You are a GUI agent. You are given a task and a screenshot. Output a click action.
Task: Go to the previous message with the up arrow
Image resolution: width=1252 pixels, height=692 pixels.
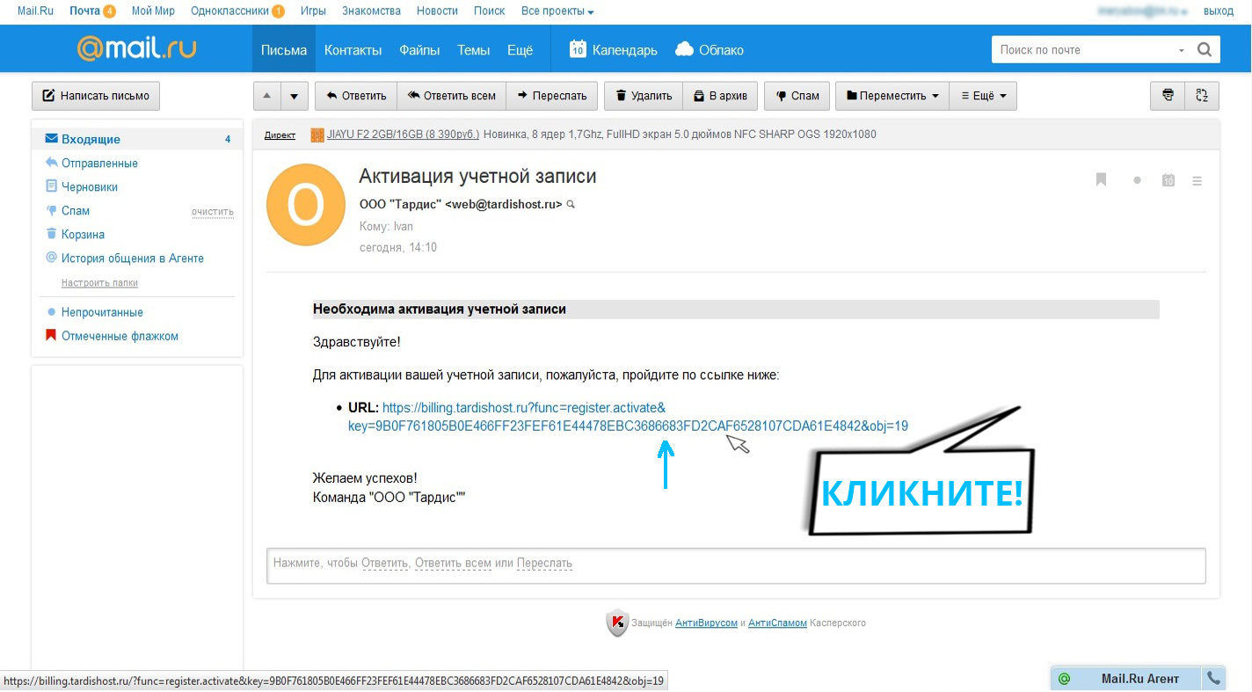(x=267, y=96)
